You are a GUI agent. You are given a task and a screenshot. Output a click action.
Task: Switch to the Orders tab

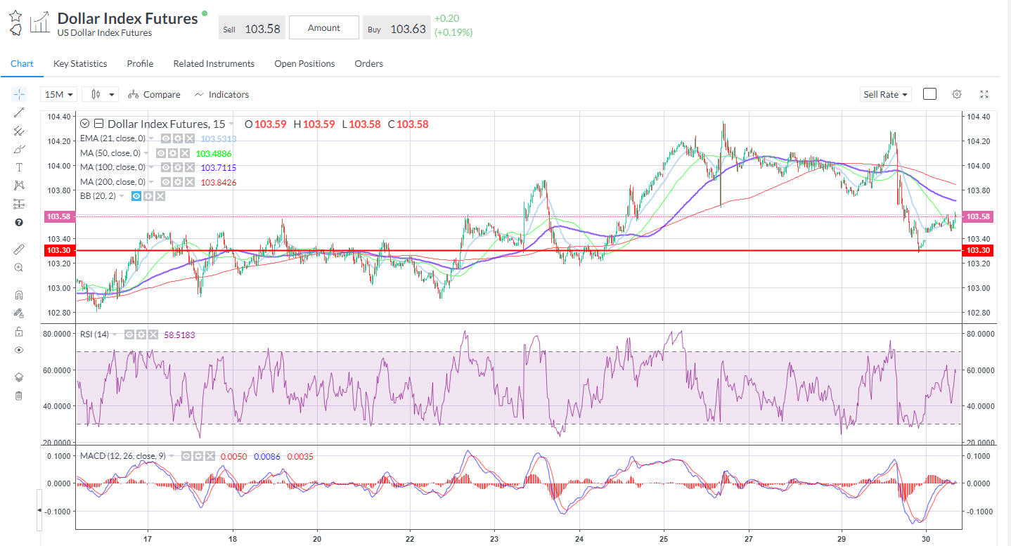coord(369,63)
